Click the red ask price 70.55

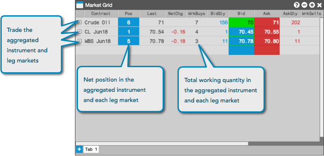pos(267,32)
